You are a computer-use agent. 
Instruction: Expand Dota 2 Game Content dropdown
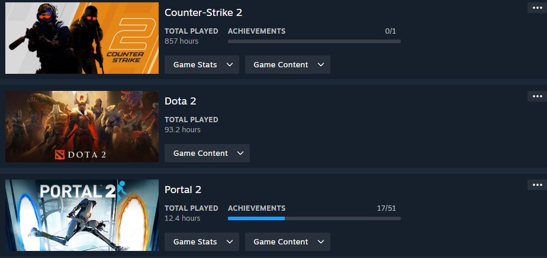tap(207, 154)
